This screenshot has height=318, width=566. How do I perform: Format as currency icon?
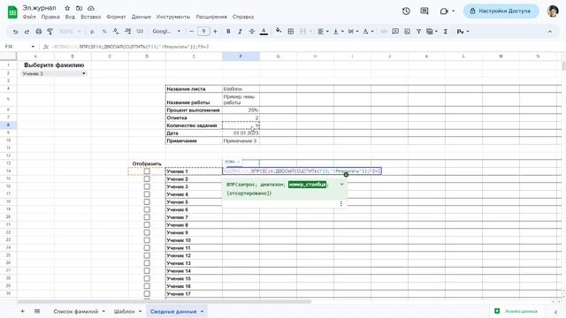coord(92,32)
